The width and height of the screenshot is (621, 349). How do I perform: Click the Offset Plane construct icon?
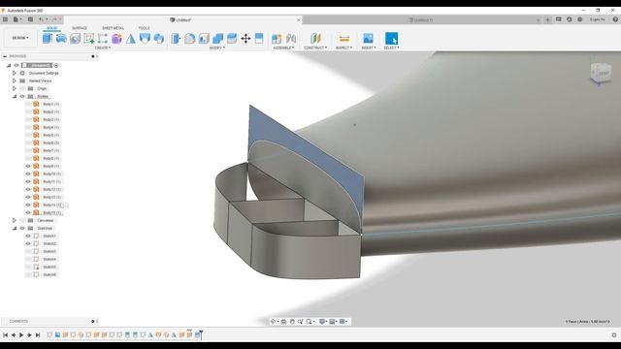coord(315,39)
